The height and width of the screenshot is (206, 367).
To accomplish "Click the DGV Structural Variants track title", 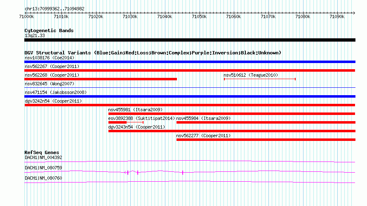I will coord(153,53).
